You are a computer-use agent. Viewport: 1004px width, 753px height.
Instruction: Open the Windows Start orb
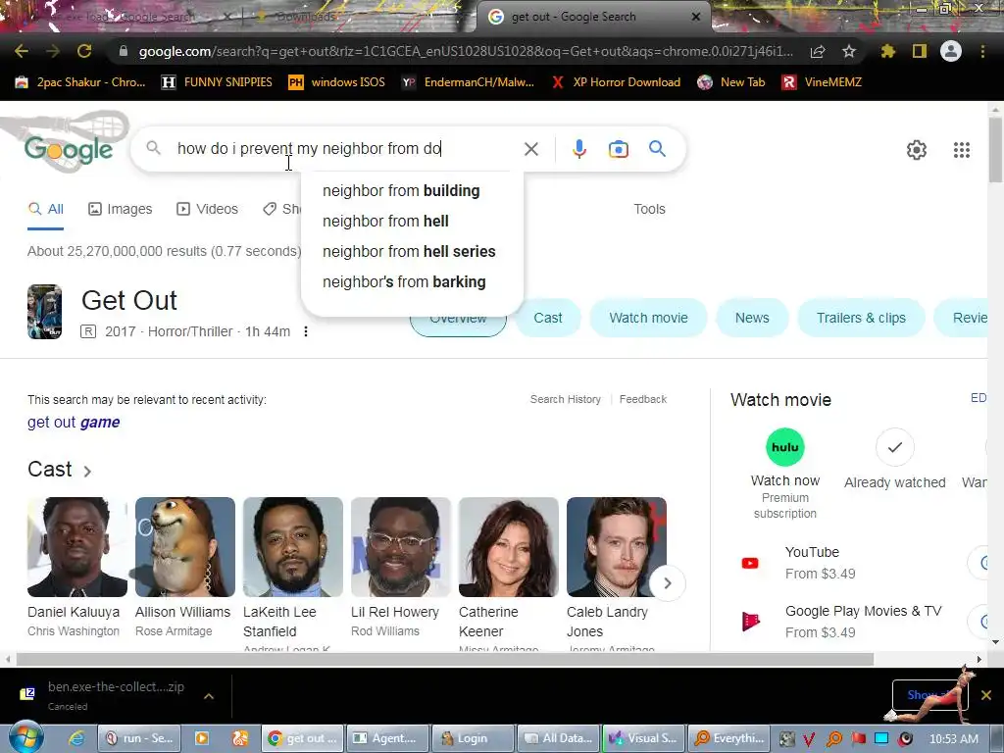[25, 737]
